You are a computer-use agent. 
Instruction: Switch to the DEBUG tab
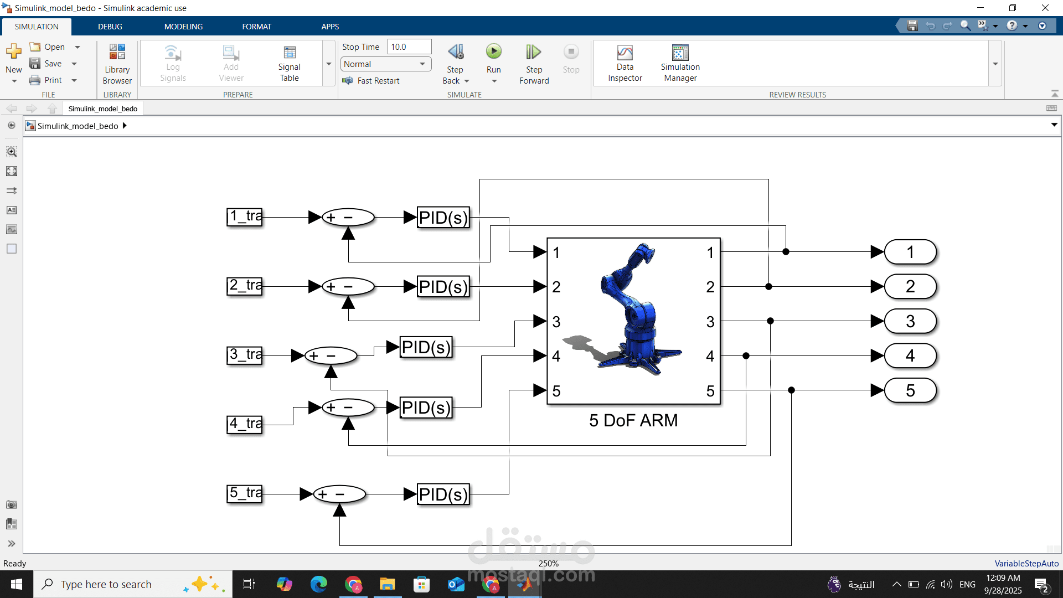110,27
